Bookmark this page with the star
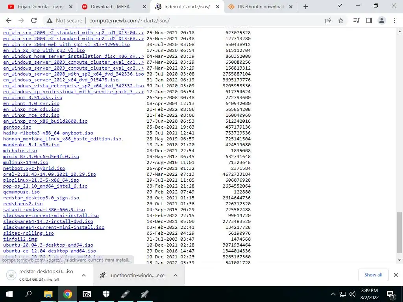The image size is (403, 302). tap(341, 20)
